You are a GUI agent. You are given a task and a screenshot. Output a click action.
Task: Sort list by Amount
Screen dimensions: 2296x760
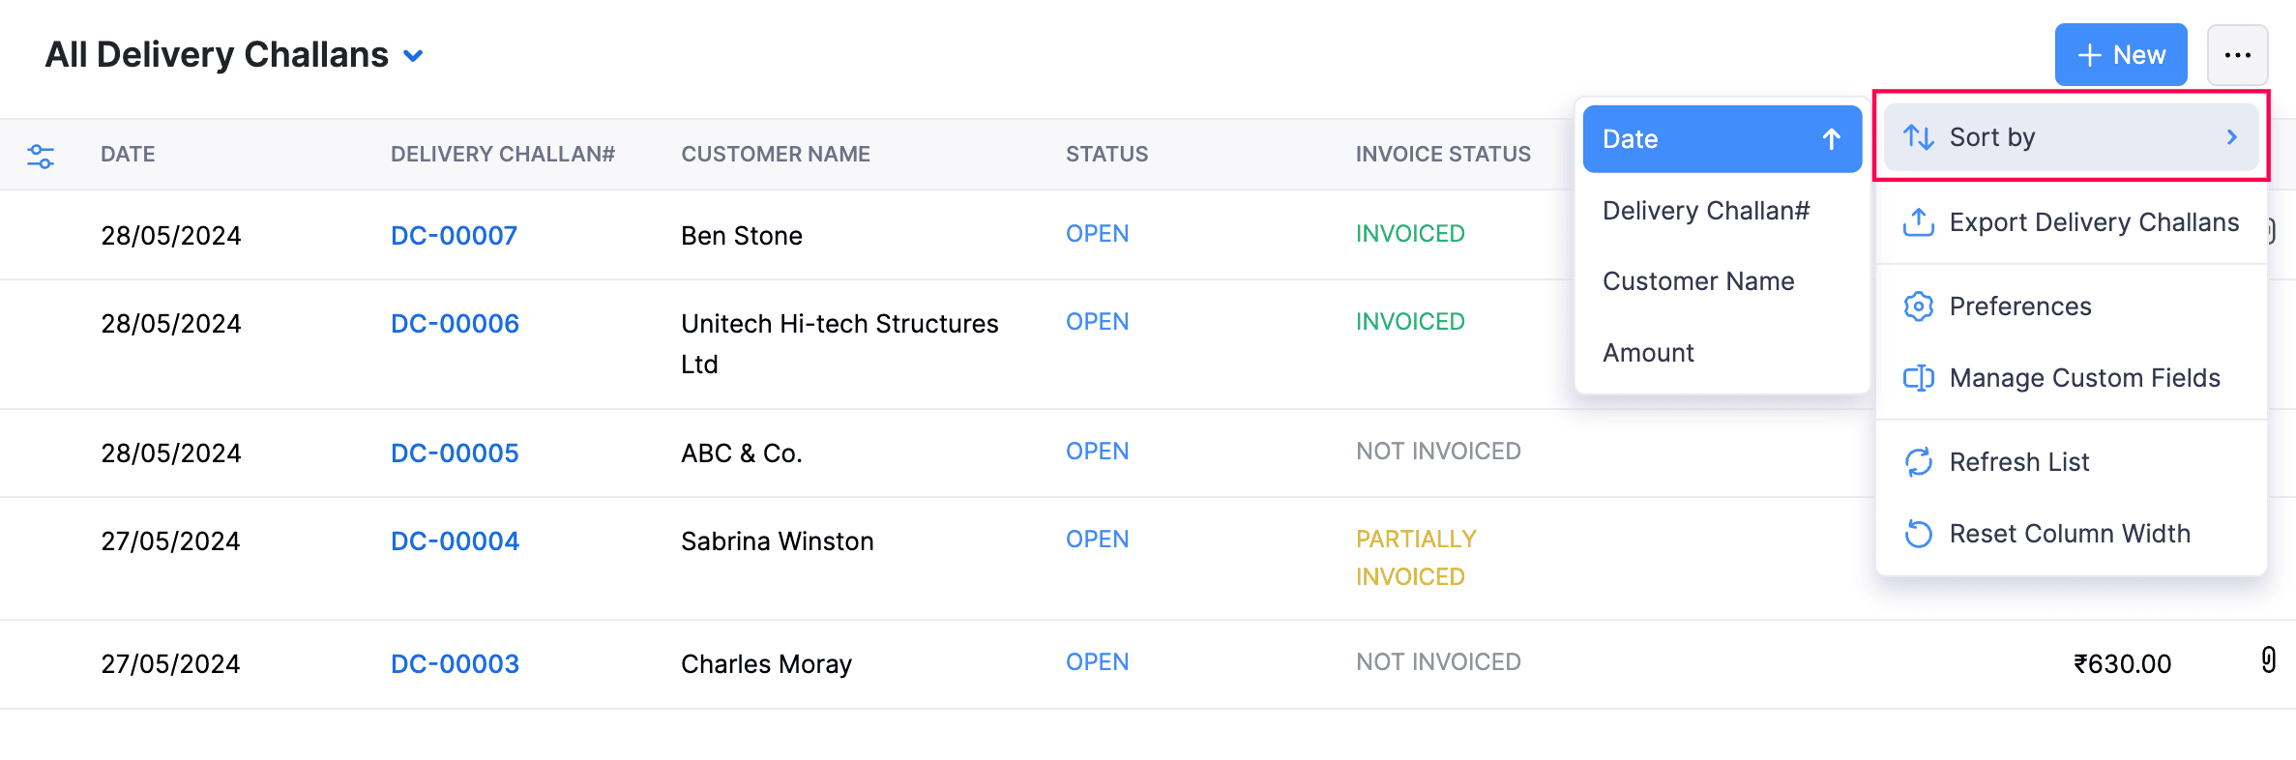[1648, 353]
